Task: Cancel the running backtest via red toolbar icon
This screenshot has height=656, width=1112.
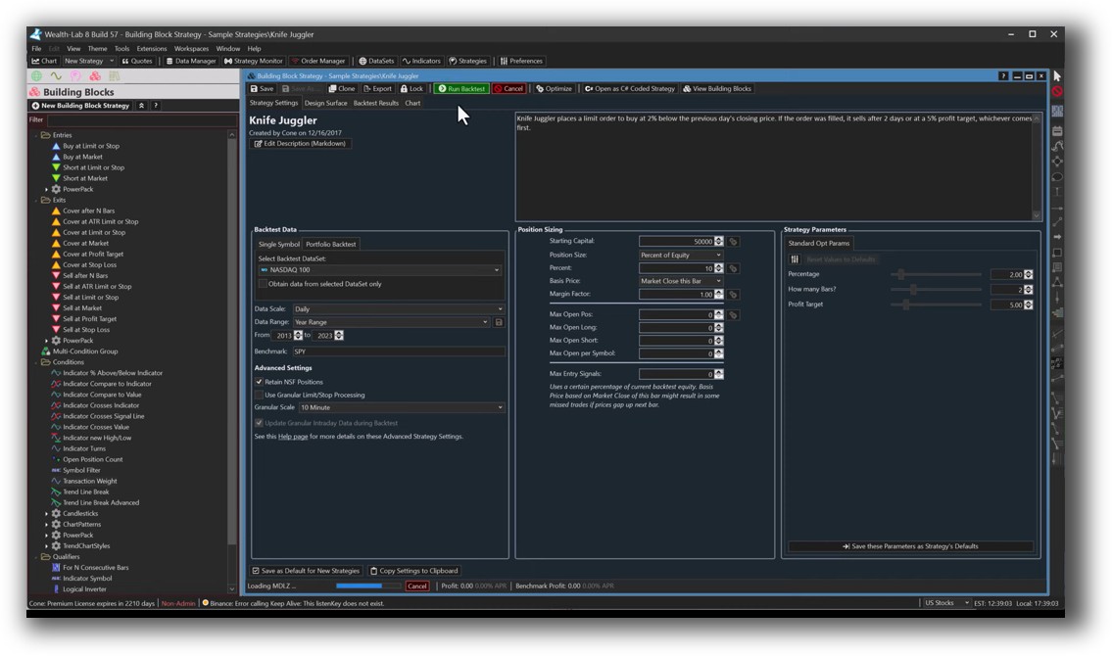Action: [x=510, y=88]
